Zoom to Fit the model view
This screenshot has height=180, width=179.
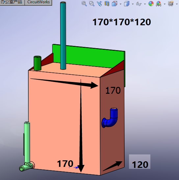click(84, 4)
